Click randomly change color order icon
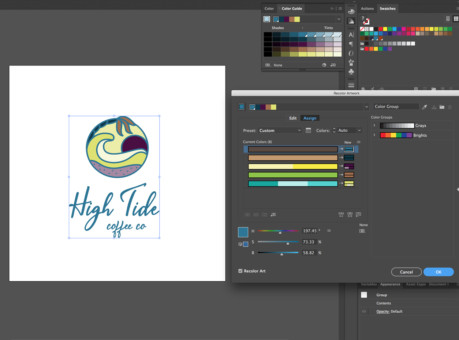The width and height of the screenshot is (459, 340). pos(341,215)
